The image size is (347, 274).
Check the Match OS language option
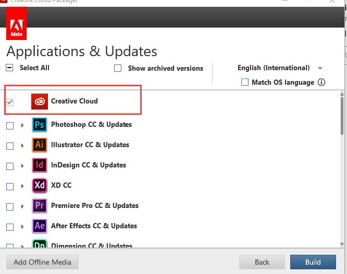245,82
